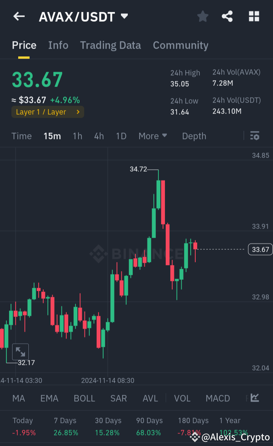Enable the BOLL indicator
Image resolution: width=273 pixels, height=446 pixels.
84,398
